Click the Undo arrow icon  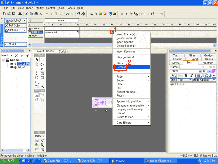[67, 14]
